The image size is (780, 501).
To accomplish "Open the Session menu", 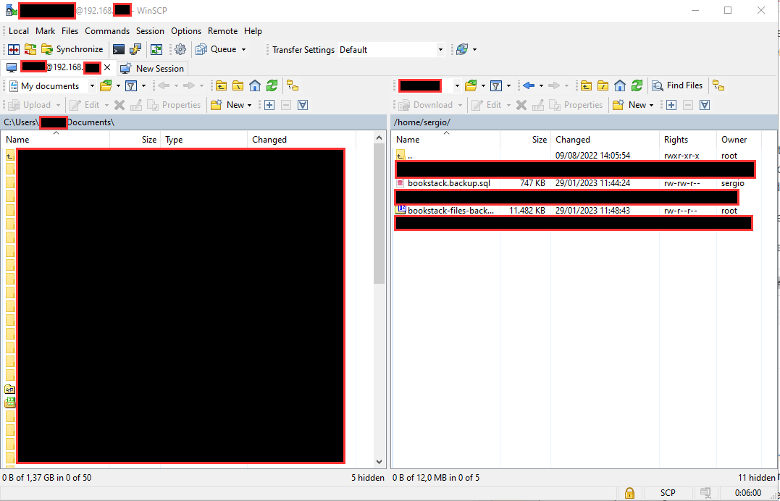I will point(150,31).
